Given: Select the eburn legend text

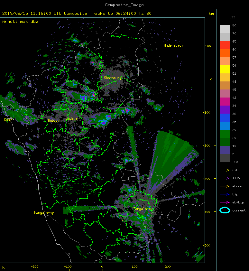Looking at the screenshot, I should (x=237, y=186).
